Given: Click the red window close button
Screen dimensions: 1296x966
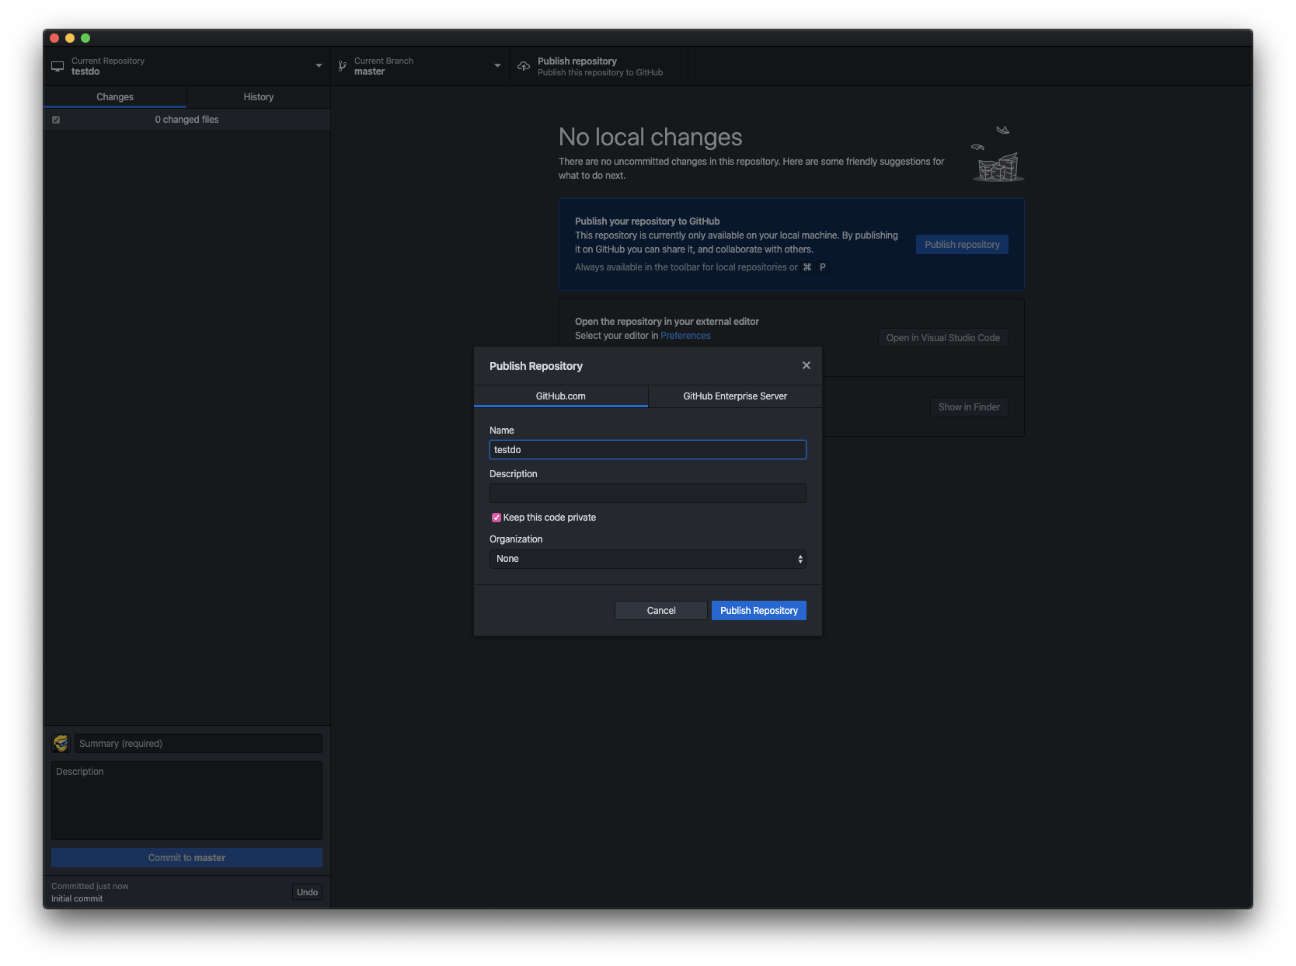Looking at the screenshot, I should (54, 38).
